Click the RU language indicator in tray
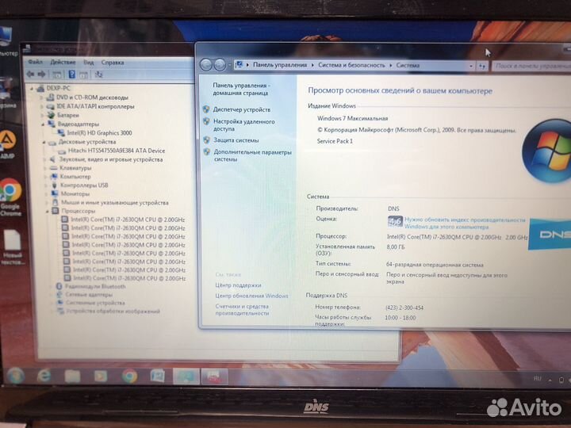Screen dimensions: 571x428 [537, 379]
